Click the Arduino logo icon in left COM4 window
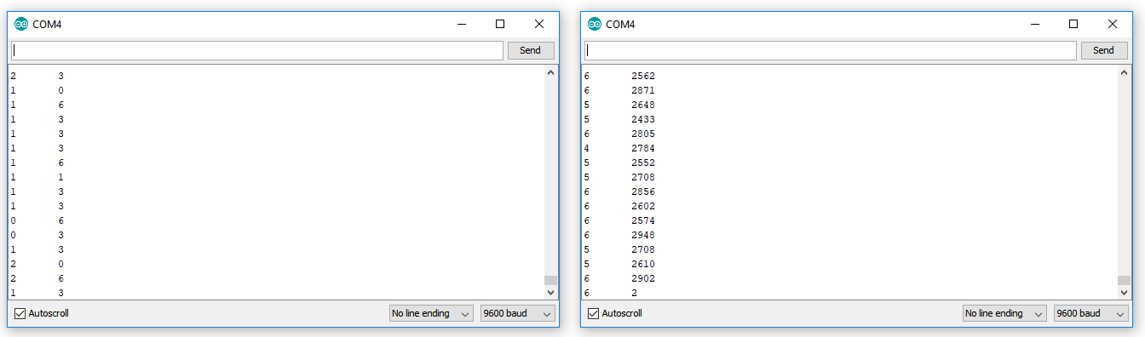The image size is (1145, 337). [21, 24]
